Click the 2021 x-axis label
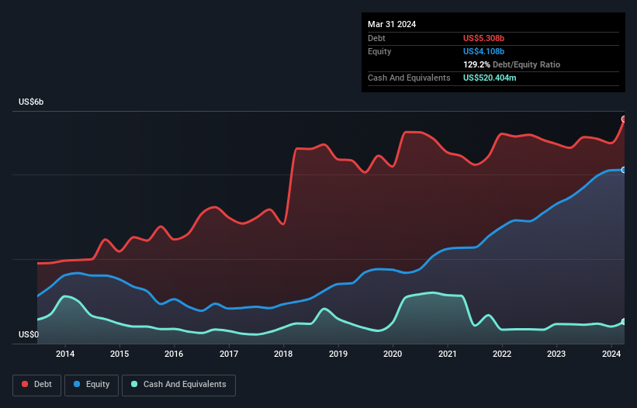The width and height of the screenshot is (637, 408). point(447,354)
